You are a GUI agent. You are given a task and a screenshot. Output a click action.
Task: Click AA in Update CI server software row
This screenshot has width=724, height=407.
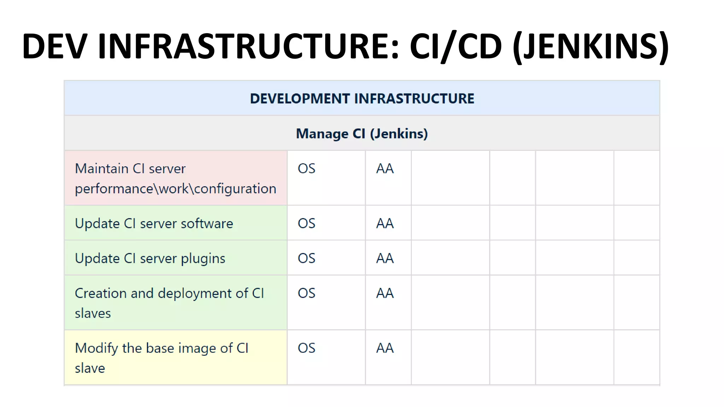[385, 223]
